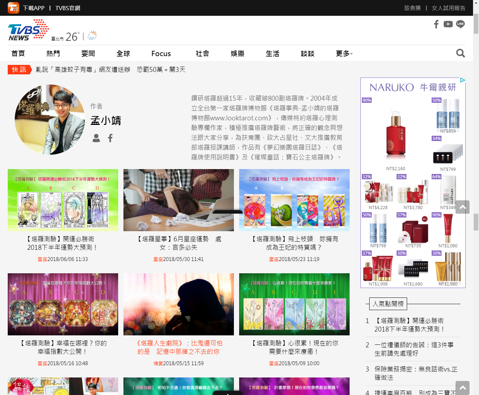479x395 pixels.
Task: Select Focus in navigation bar
Action: [x=161, y=54]
